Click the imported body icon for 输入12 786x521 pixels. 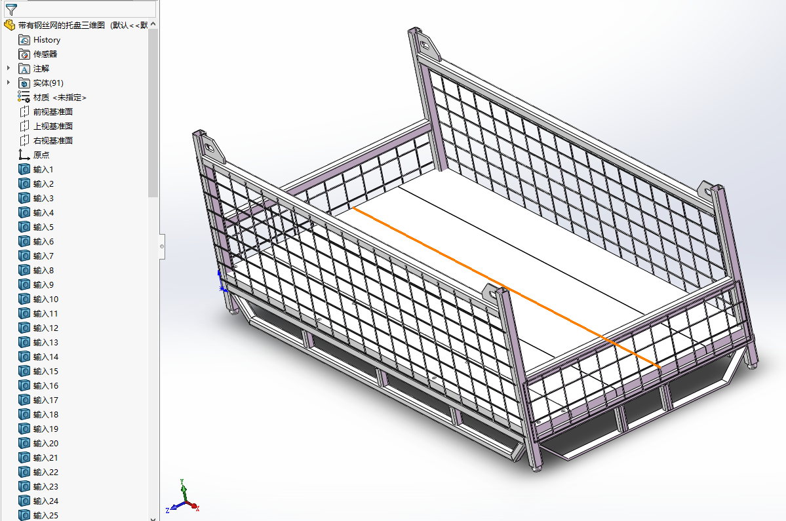(x=24, y=328)
